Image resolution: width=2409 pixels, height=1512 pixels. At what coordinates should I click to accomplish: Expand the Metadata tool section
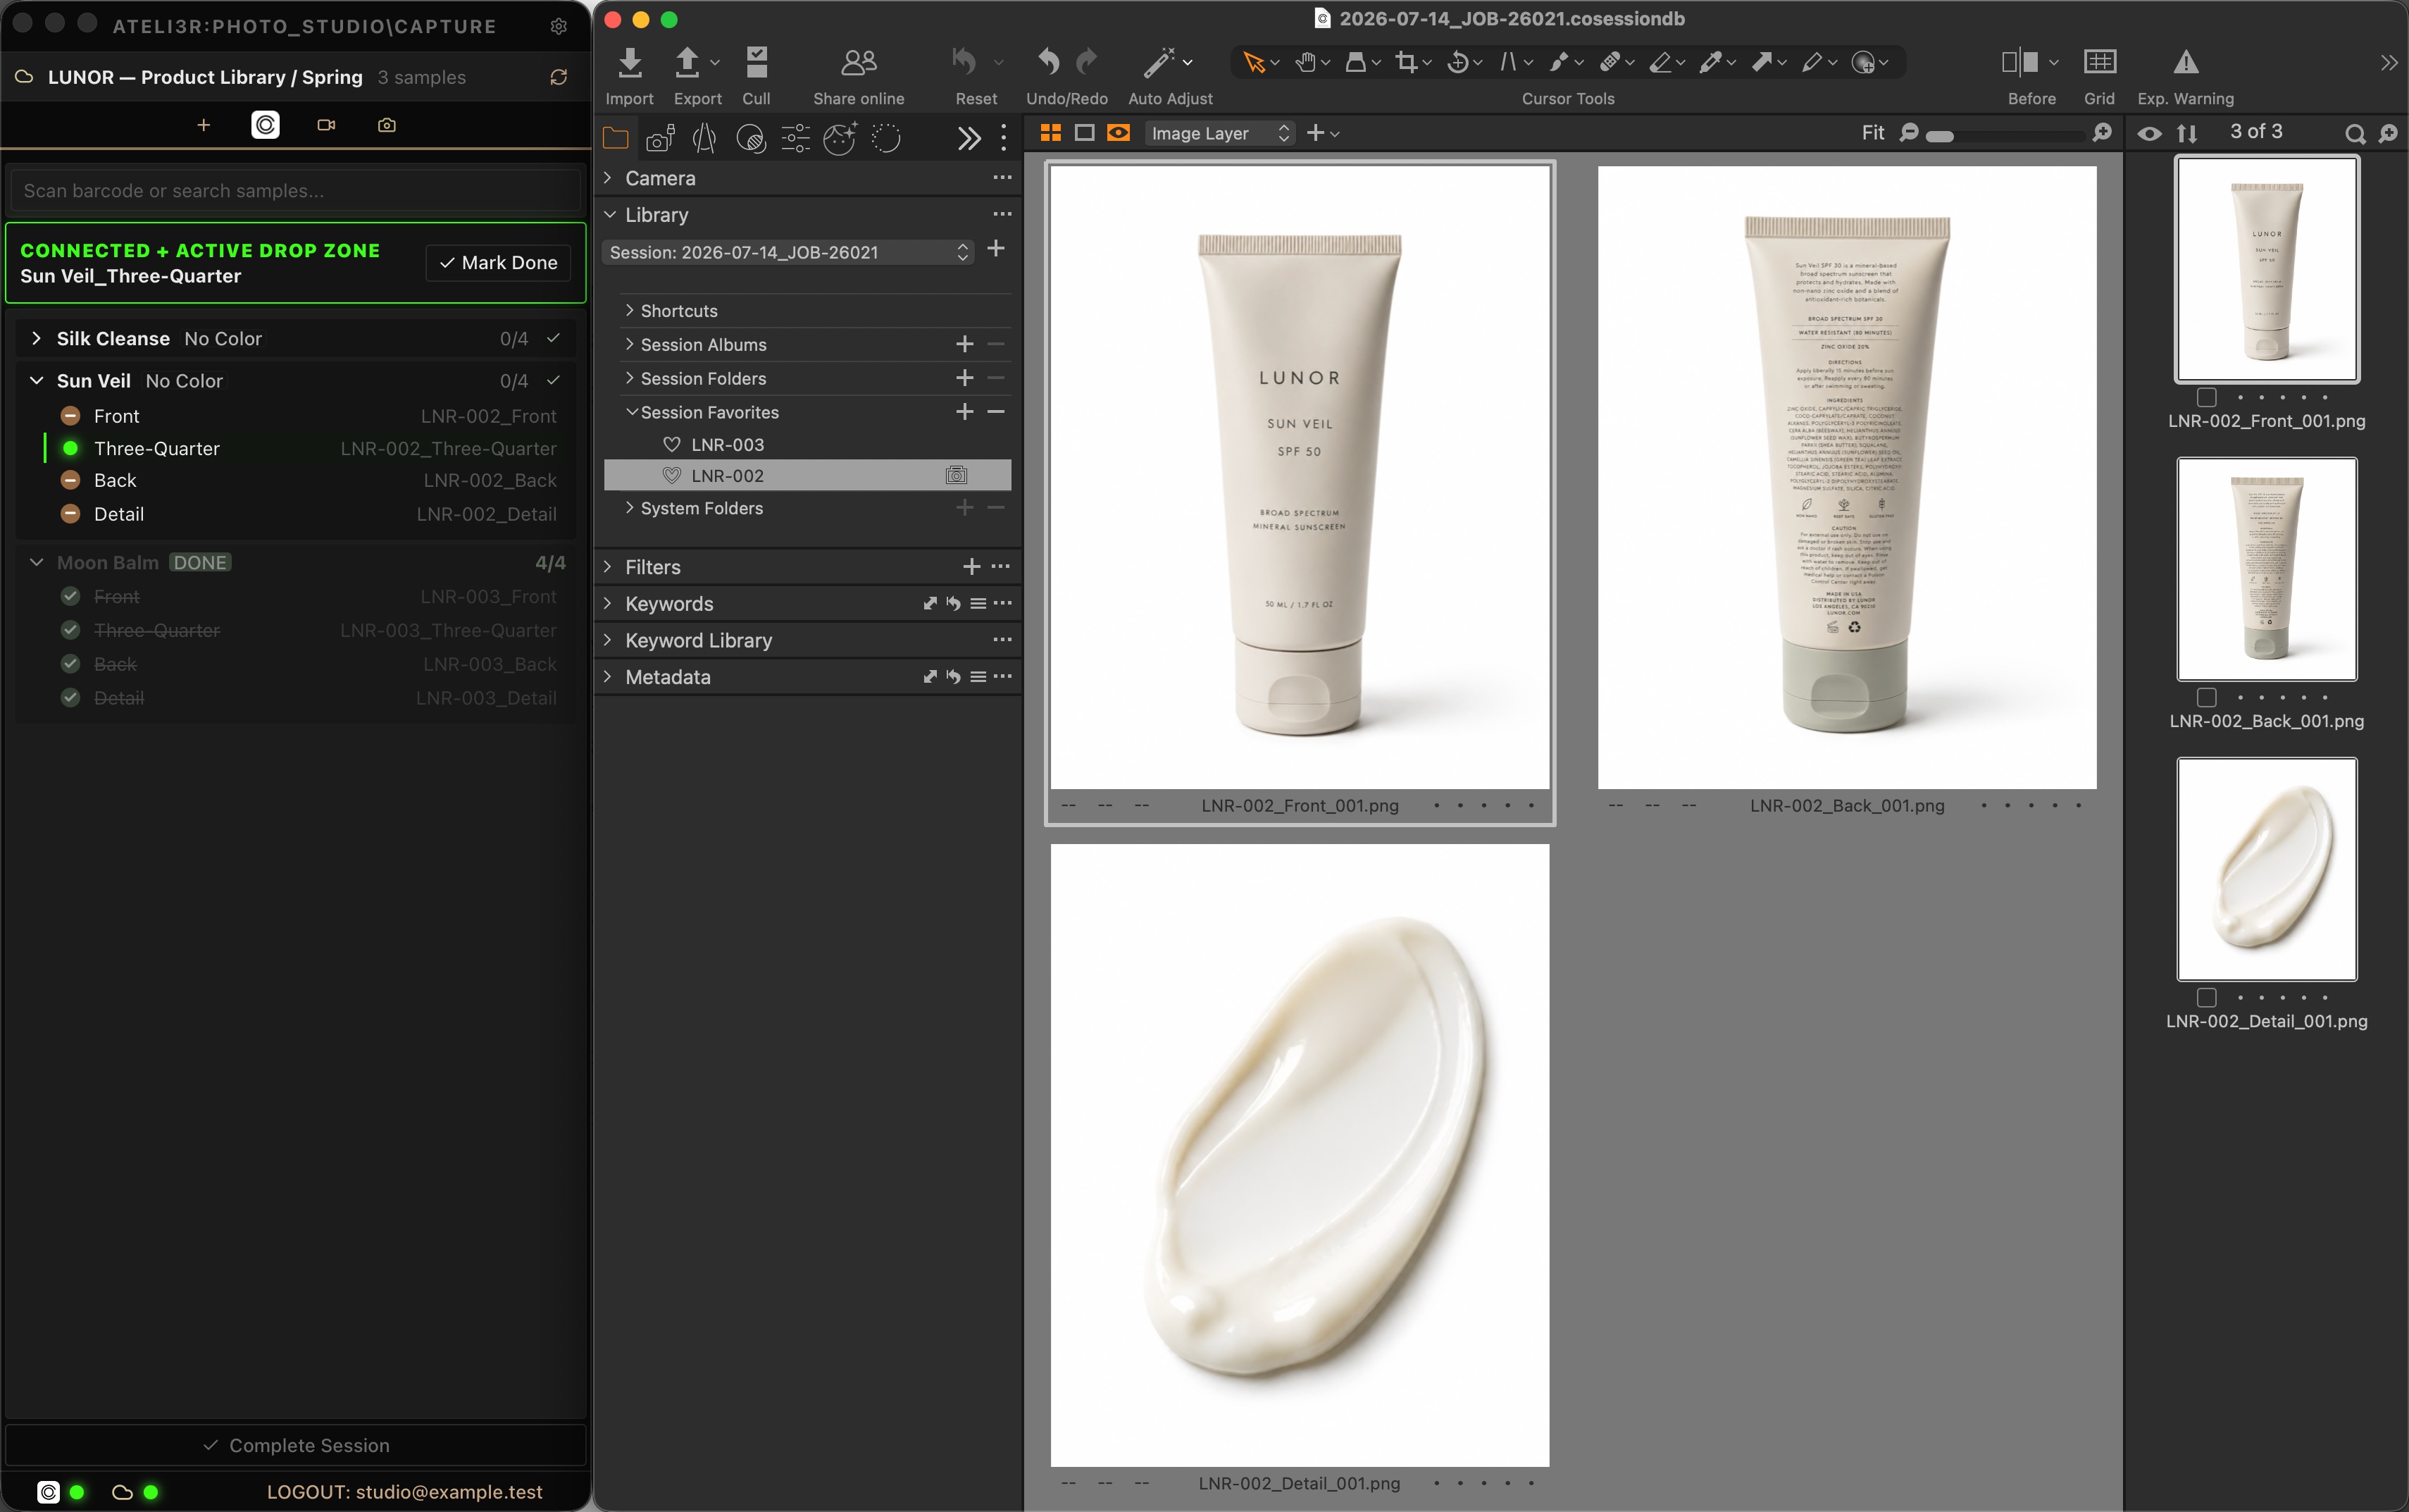[608, 677]
